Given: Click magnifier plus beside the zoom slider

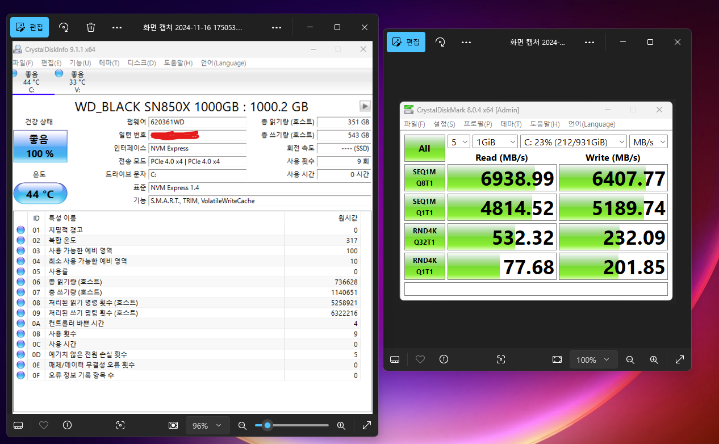Looking at the screenshot, I should coord(341,425).
